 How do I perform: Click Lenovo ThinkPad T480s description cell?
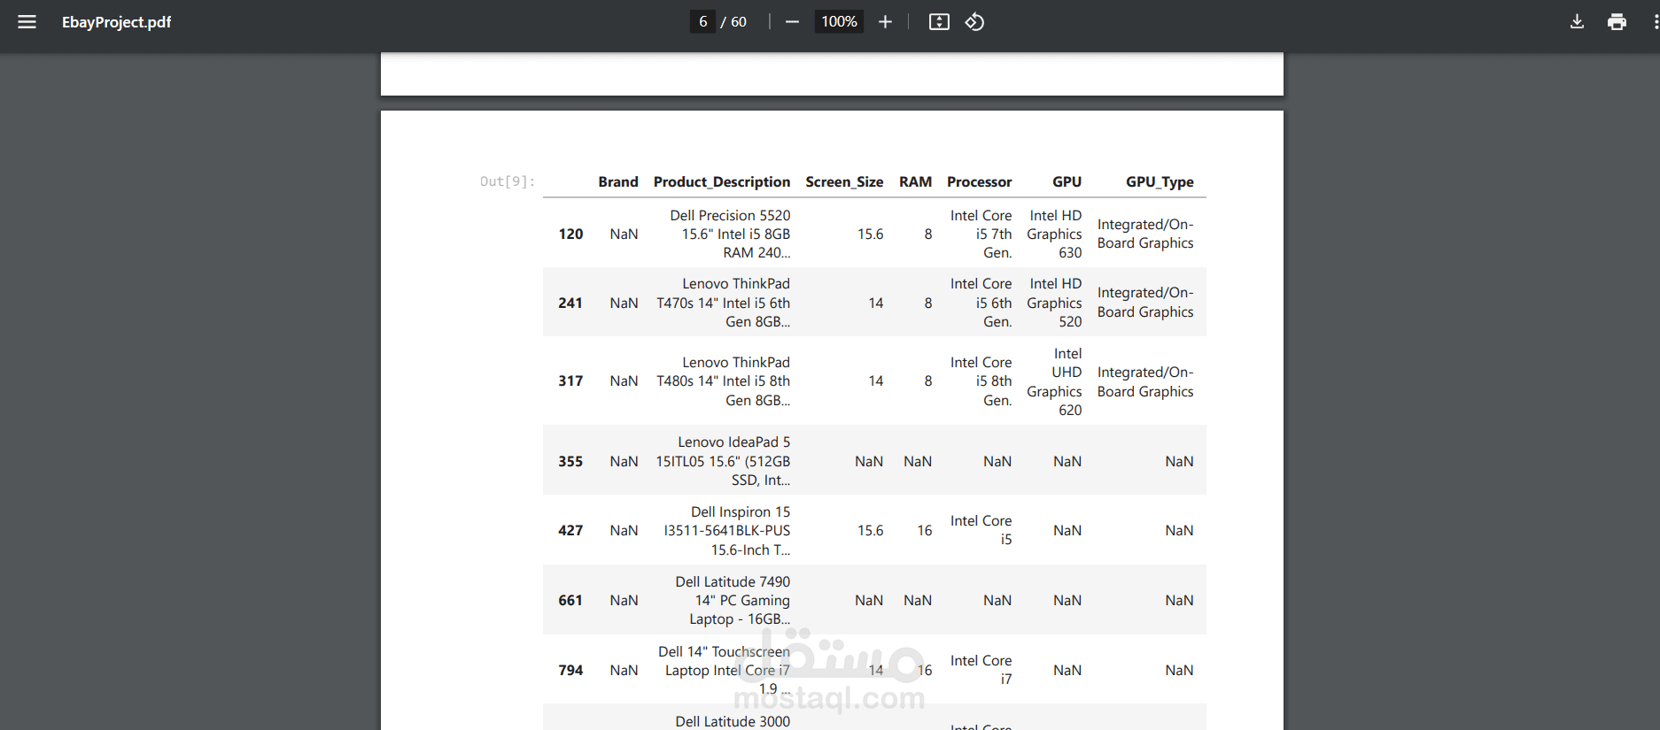click(723, 381)
